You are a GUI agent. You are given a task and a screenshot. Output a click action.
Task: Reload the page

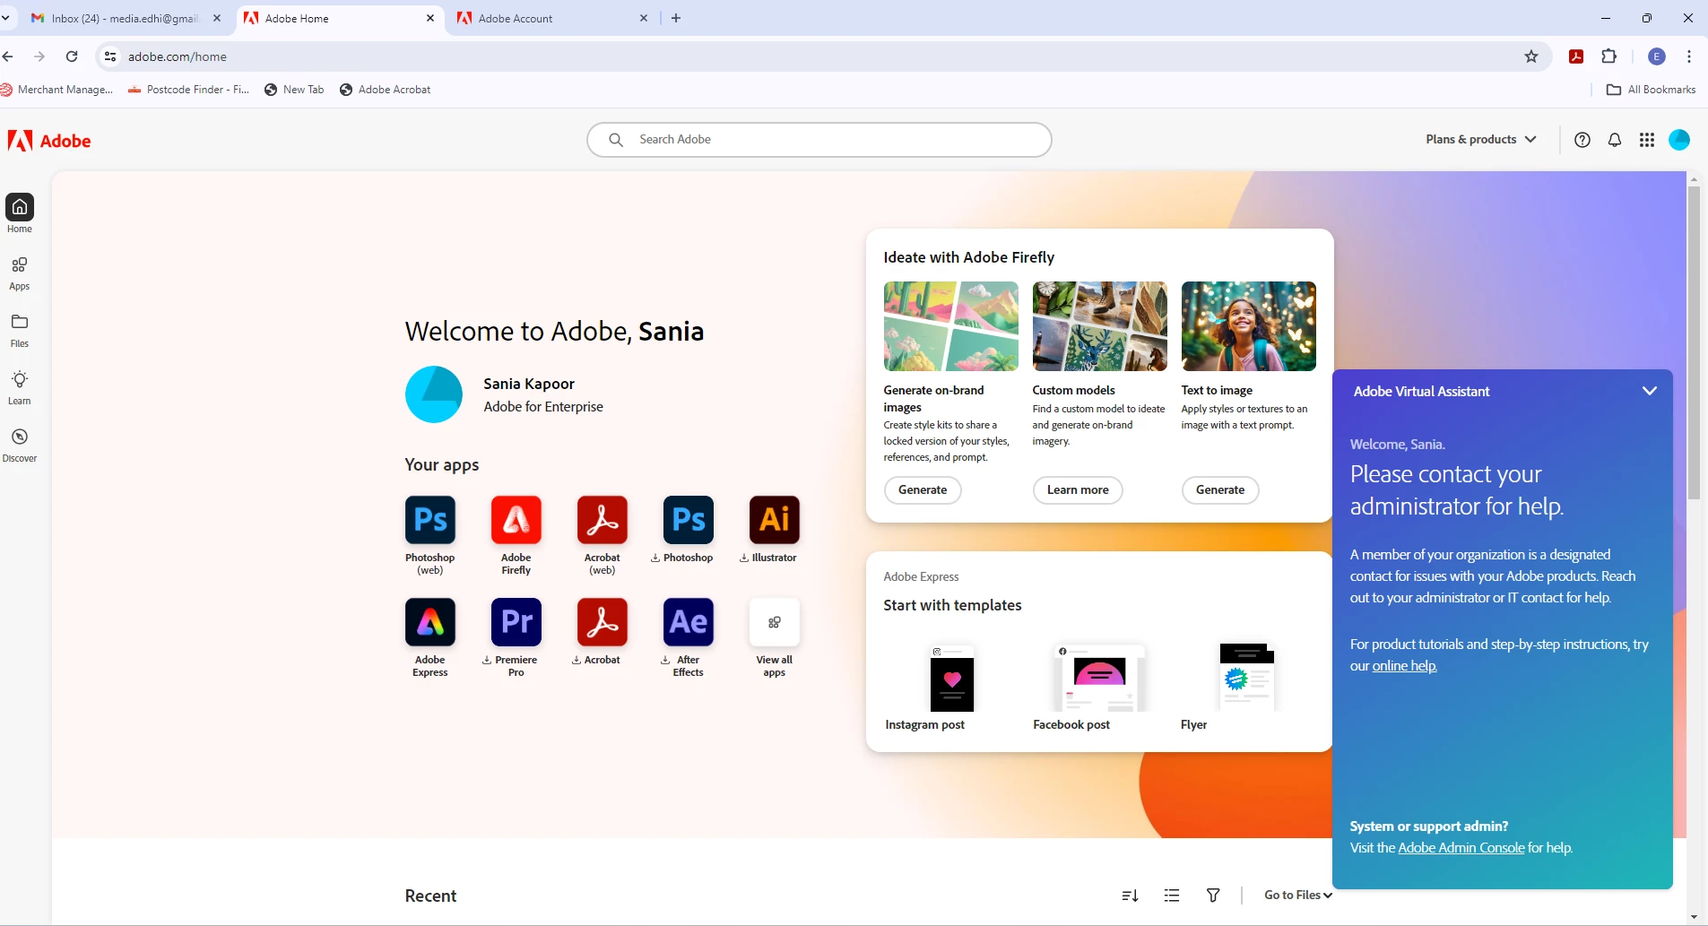(72, 56)
